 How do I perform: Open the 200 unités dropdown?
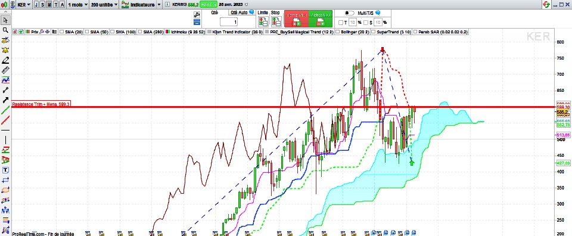pos(104,5)
